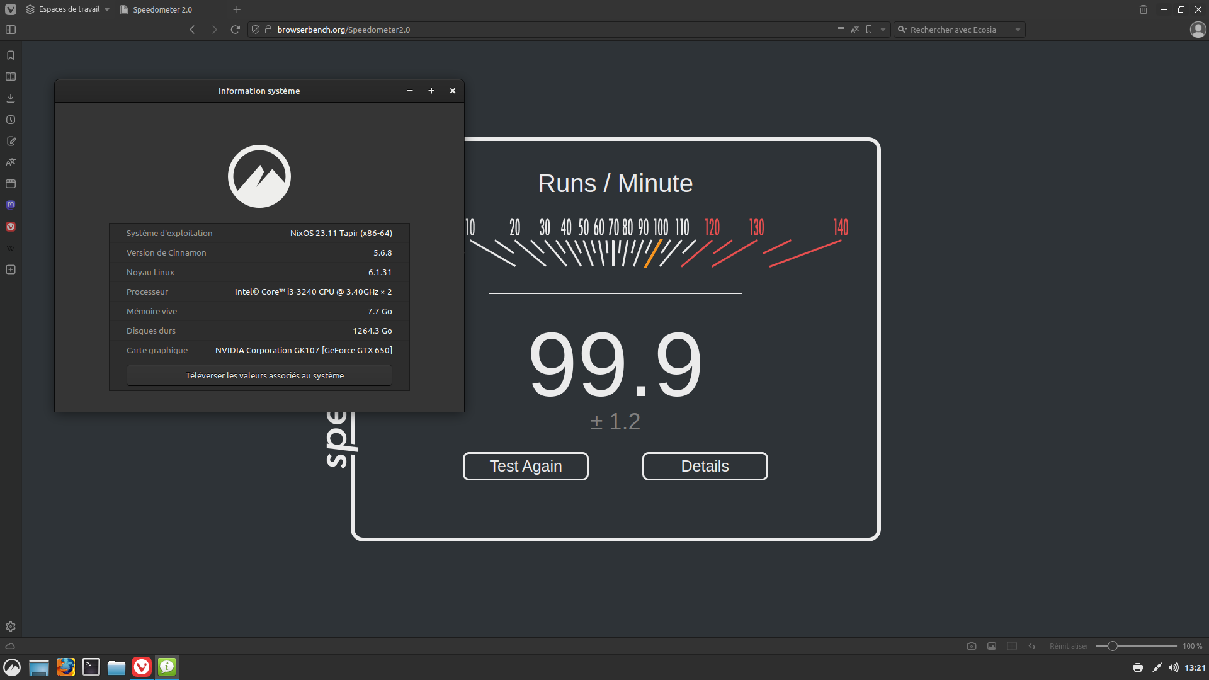The width and height of the screenshot is (1209, 680).
Task: Adjust the page zoom slider
Action: (x=1136, y=646)
